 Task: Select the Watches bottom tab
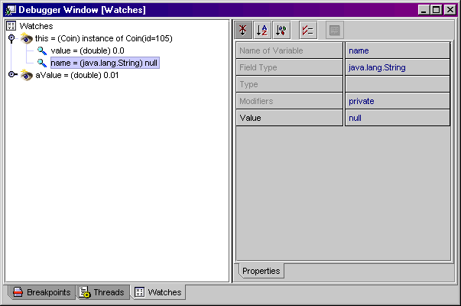pyautogui.click(x=158, y=292)
